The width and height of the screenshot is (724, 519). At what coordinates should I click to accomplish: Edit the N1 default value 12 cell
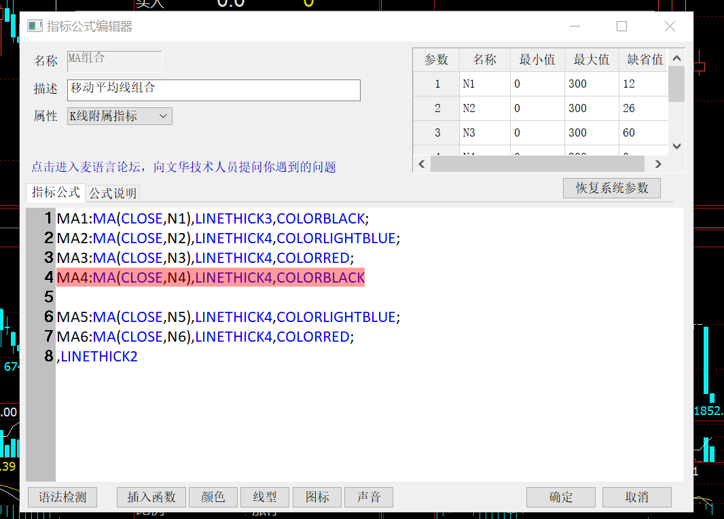pyautogui.click(x=642, y=84)
